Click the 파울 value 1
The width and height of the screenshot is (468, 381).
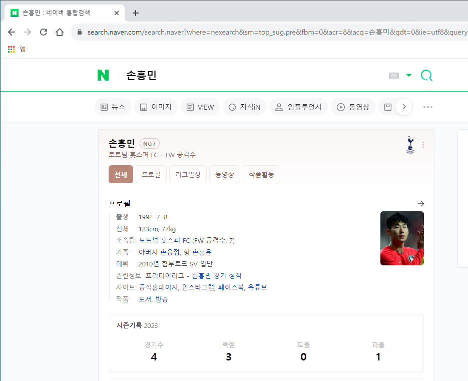[378, 357]
